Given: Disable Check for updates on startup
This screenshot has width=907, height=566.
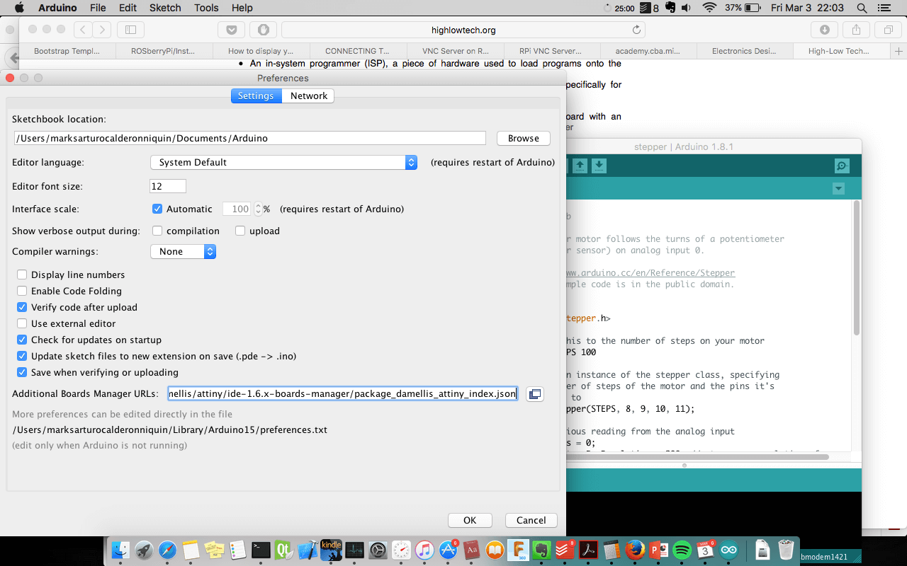Looking at the screenshot, I should (x=22, y=340).
